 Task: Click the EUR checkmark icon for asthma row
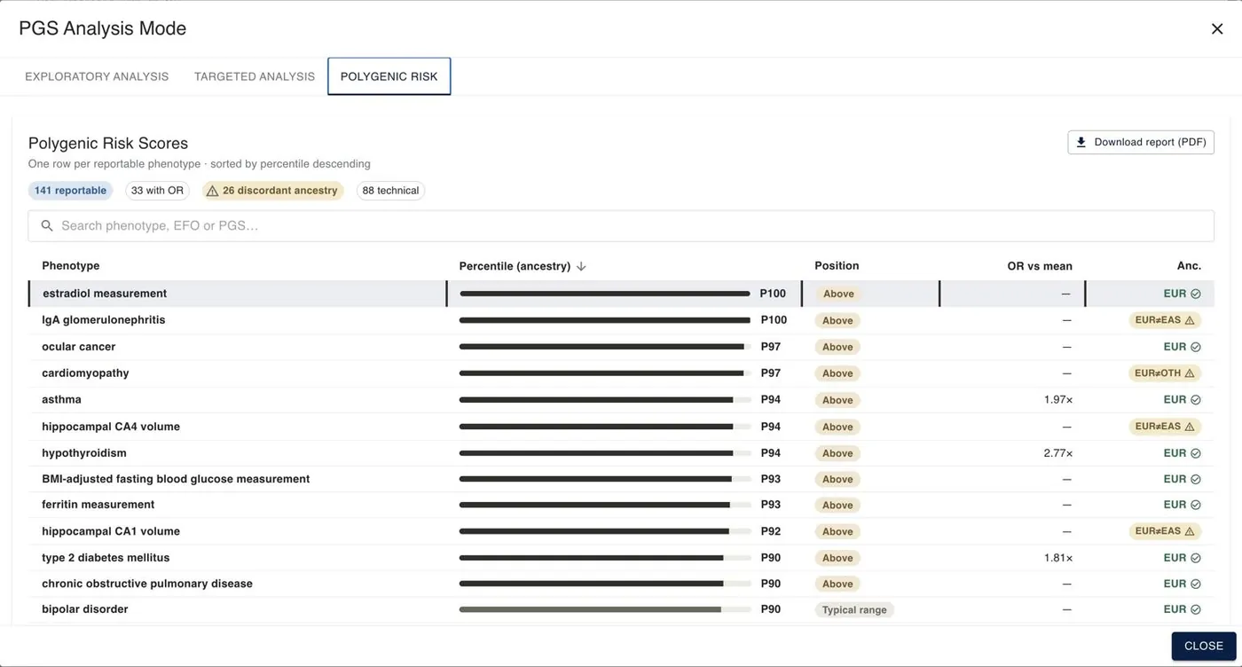click(1196, 400)
